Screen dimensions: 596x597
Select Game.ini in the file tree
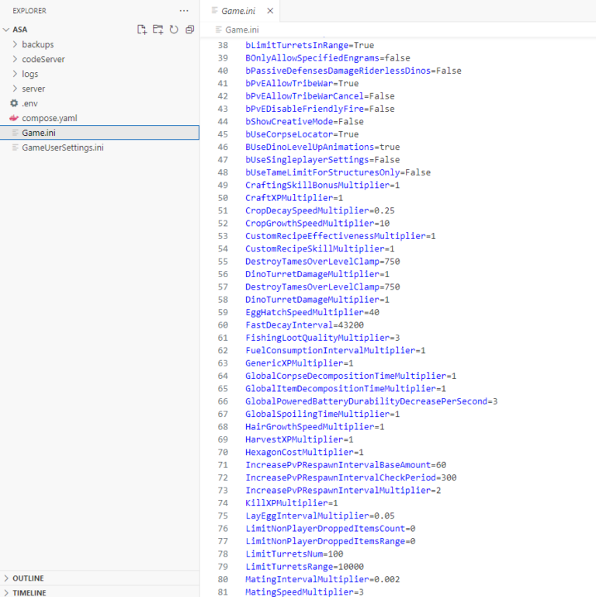click(38, 133)
